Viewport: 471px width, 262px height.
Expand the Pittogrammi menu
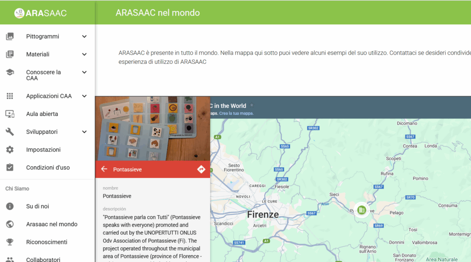tap(85, 36)
